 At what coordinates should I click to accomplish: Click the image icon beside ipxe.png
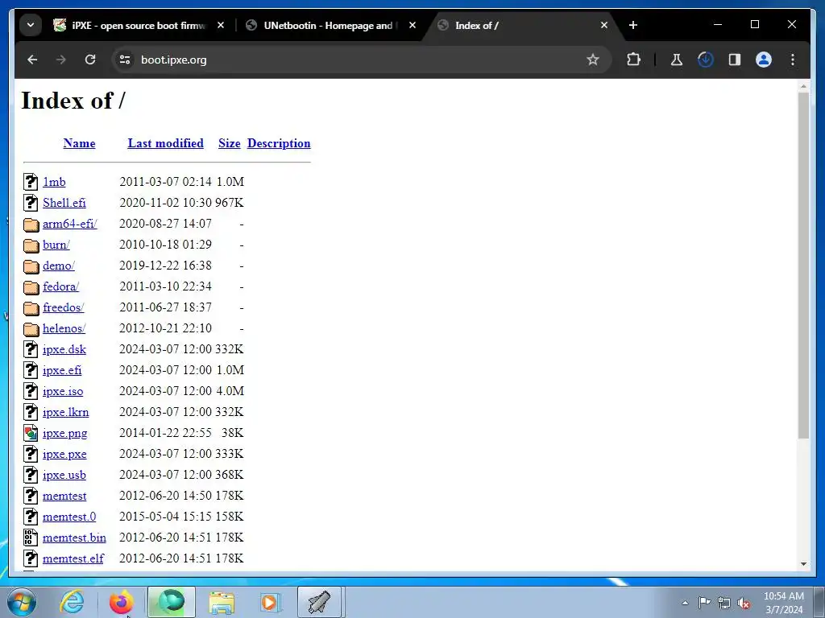tap(31, 433)
